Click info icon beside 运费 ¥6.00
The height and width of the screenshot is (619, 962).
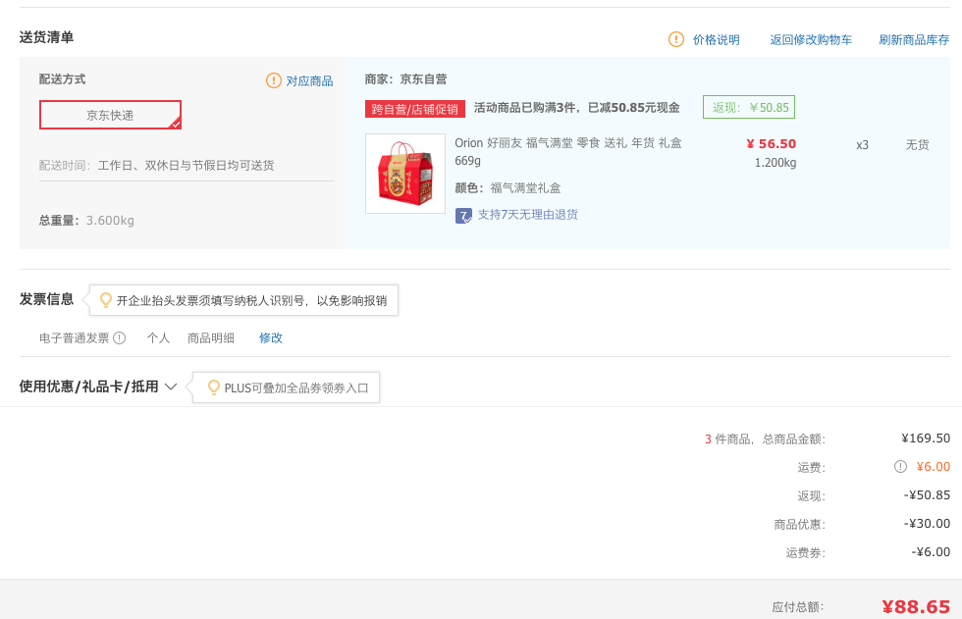coord(900,466)
